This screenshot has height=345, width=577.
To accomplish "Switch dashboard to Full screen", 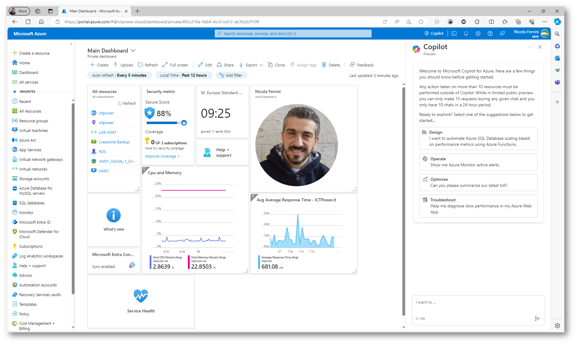I will 175,65.
